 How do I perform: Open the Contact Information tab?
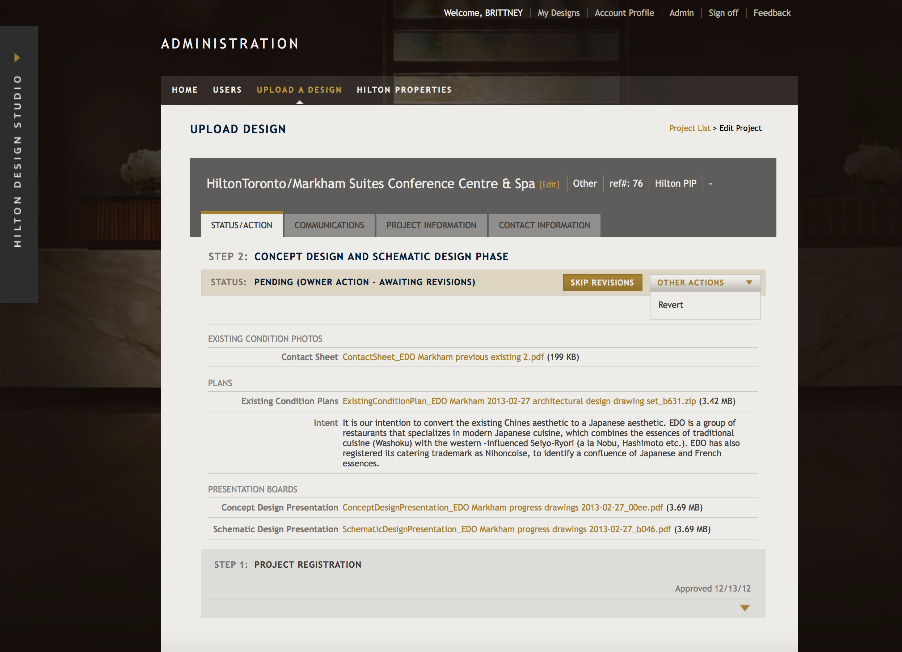[544, 225]
